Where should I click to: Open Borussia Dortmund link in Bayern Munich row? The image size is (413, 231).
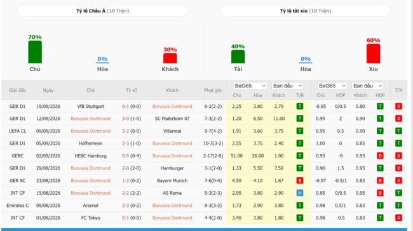[x=90, y=180]
